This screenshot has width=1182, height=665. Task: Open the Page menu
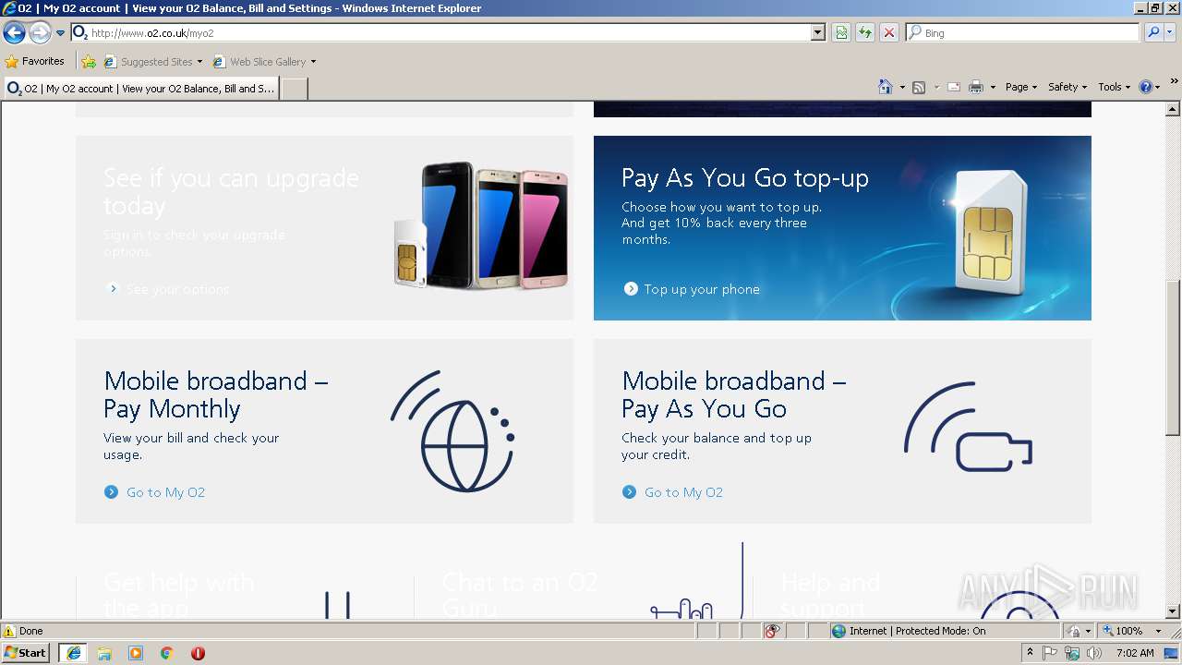(x=1020, y=87)
